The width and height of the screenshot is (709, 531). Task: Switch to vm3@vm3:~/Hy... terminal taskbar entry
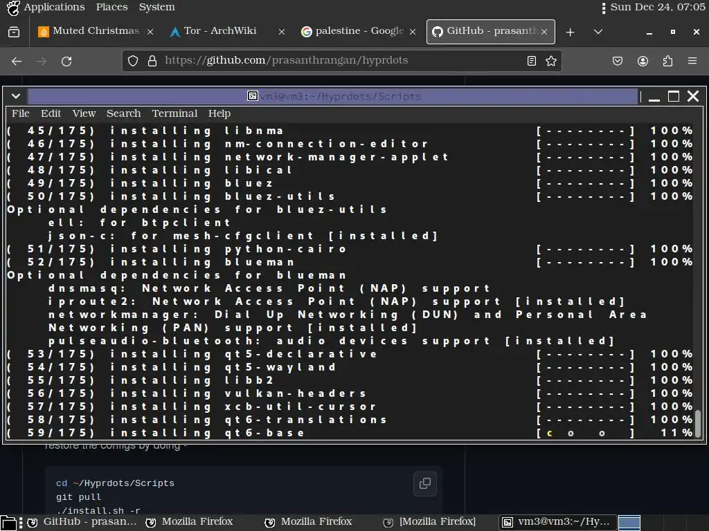tap(557, 522)
